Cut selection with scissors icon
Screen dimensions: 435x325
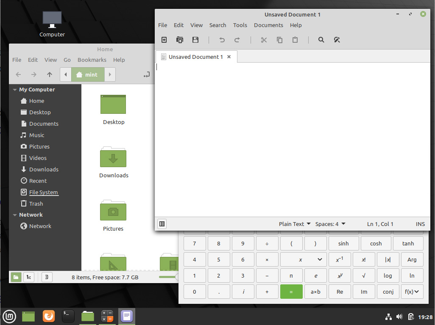click(x=264, y=40)
